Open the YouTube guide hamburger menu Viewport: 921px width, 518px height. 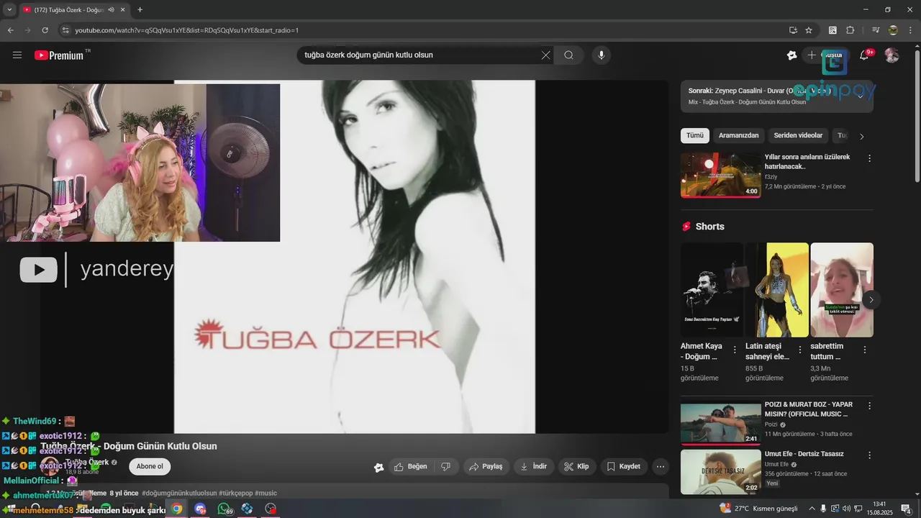pyautogui.click(x=17, y=55)
